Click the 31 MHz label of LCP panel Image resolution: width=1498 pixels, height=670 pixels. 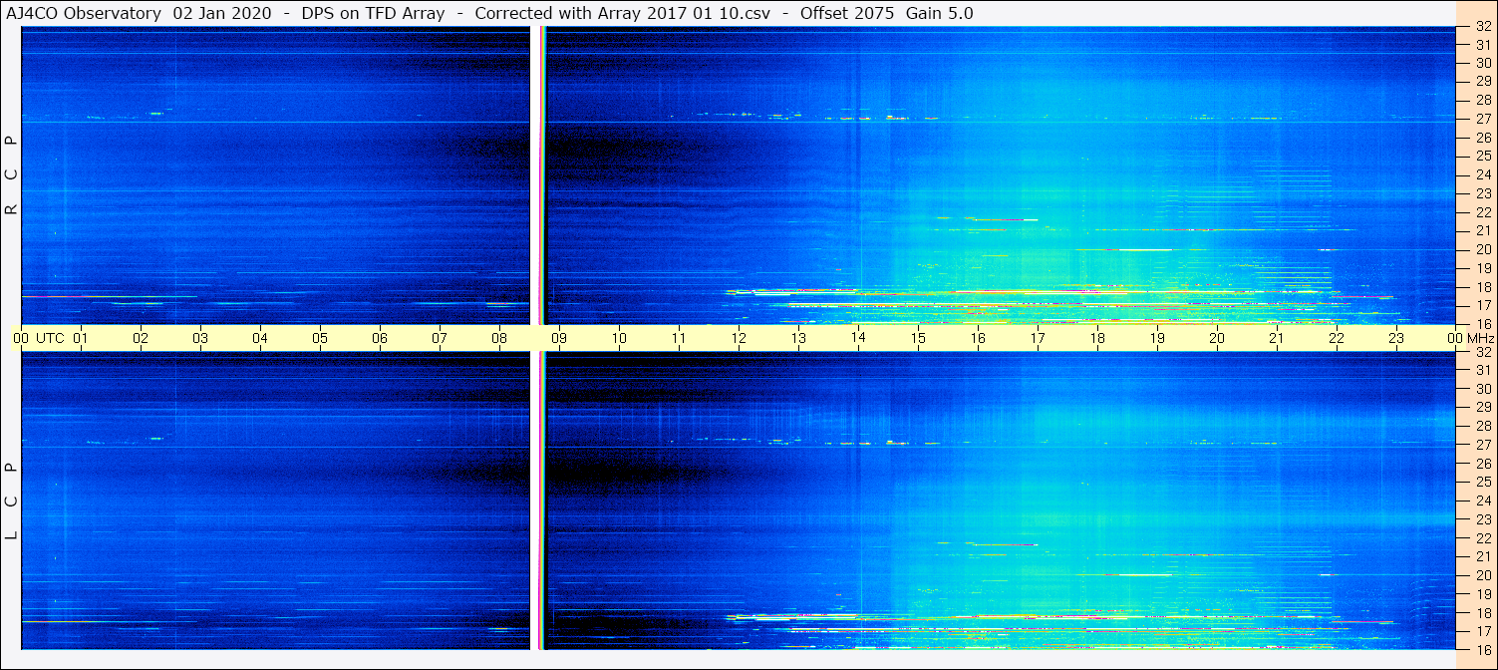(1482, 370)
